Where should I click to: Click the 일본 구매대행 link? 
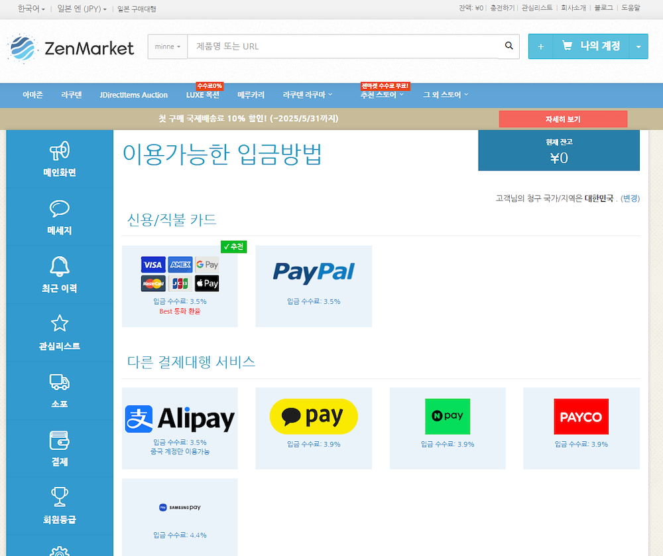137,9
